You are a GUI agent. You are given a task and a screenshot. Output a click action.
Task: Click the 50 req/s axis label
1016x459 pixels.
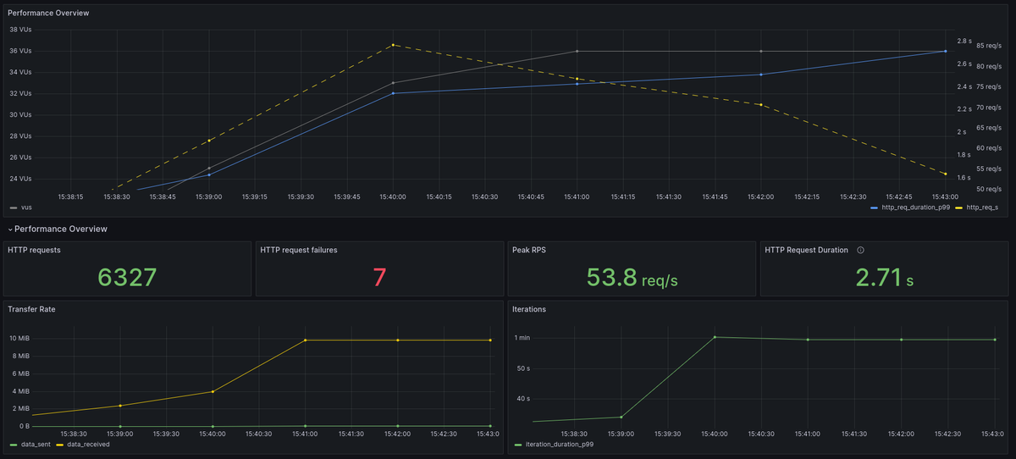[x=989, y=189]
